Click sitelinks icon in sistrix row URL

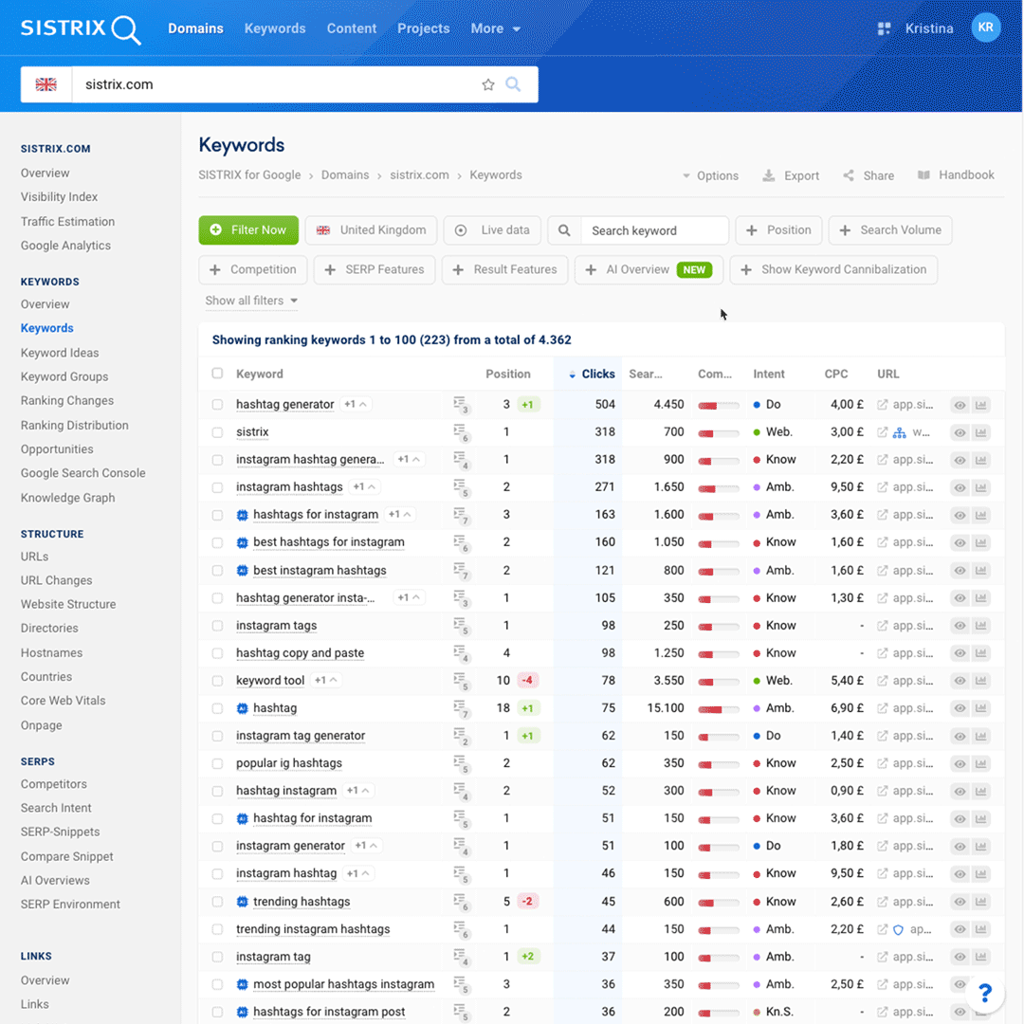coord(899,432)
